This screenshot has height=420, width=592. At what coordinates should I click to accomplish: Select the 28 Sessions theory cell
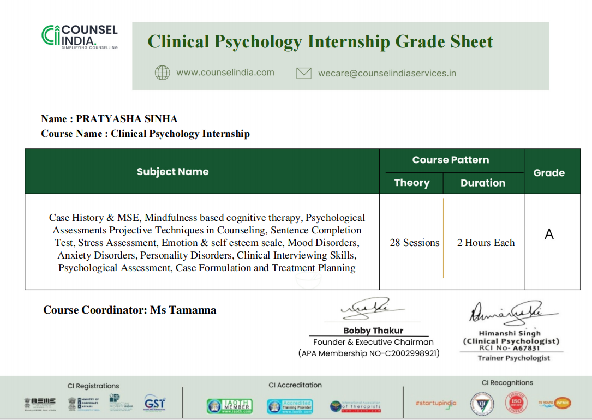(x=414, y=243)
